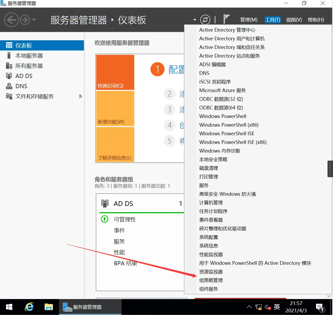The height and width of the screenshot is (315, 333).
Task: Click the 所有服务器 icon in sidebar
Action: tap(9, 66)
